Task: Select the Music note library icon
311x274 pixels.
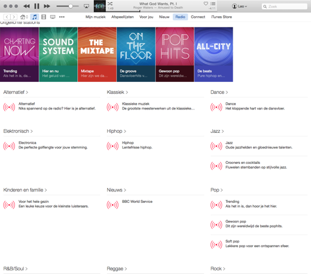Action: tap(35, 17)
